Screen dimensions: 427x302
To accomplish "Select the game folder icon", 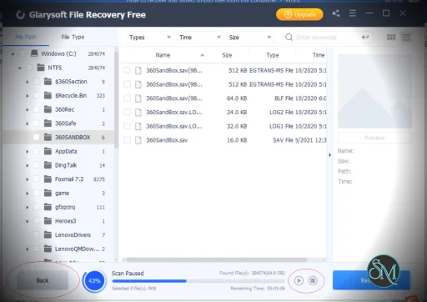I will click(48, 193).
